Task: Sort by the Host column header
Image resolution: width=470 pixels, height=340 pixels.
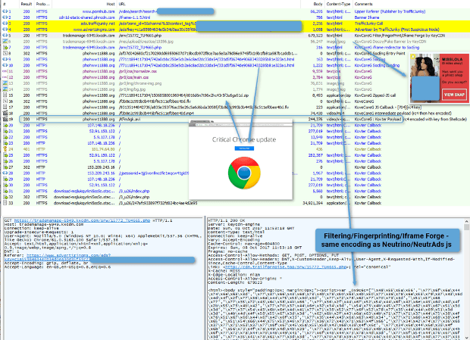Action: click(x=111, y=4)
